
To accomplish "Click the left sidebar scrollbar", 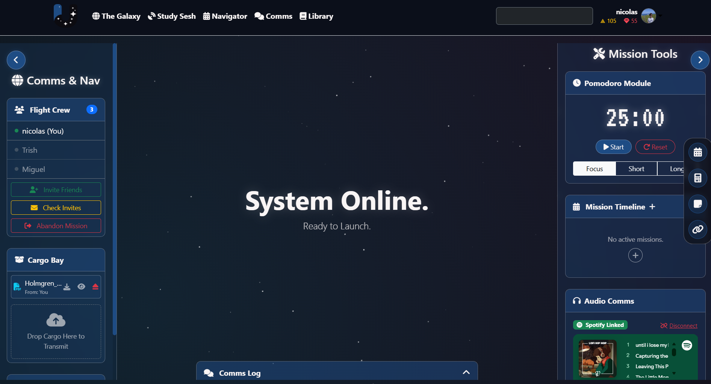I will [115, 190].
